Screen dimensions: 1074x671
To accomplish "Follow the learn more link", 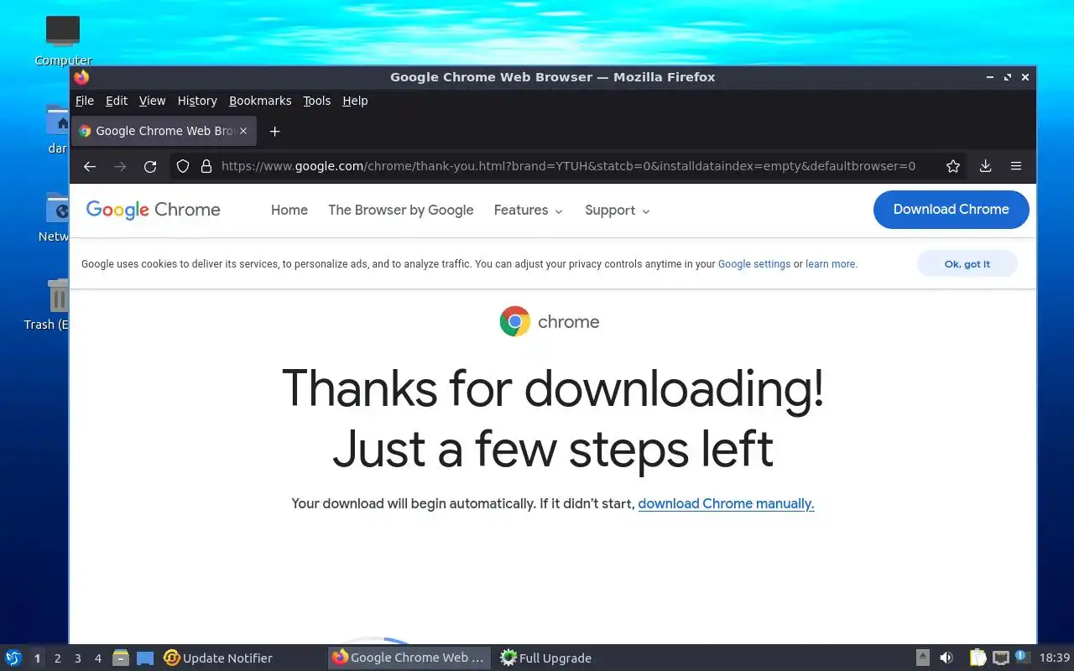I will point(831,263).
